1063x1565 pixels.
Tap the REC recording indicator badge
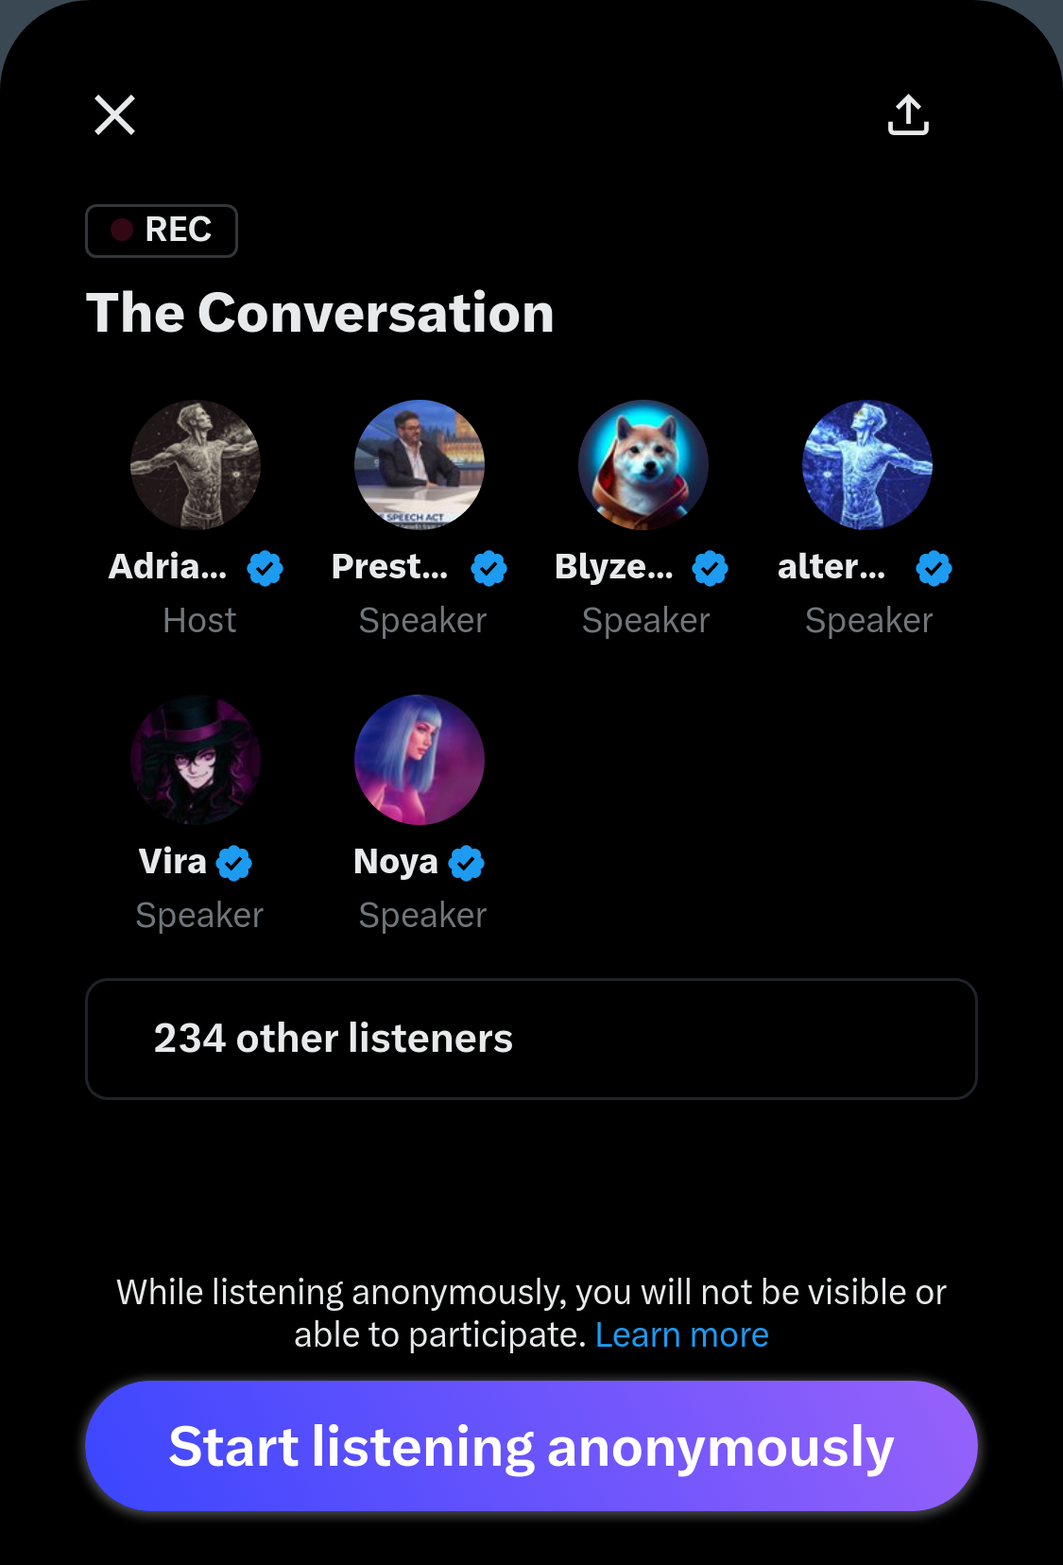coord(162,231)
